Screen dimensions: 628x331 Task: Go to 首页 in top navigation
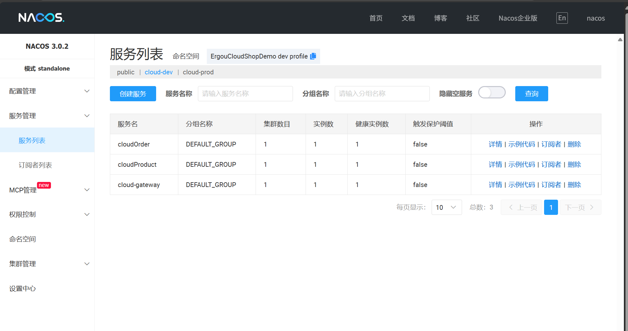(376, 18)
